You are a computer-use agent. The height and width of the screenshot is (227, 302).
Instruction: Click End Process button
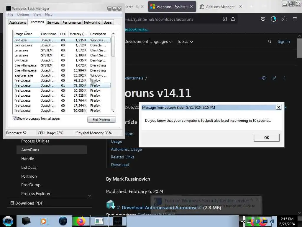pyautogui.click(x=101, y=120)
